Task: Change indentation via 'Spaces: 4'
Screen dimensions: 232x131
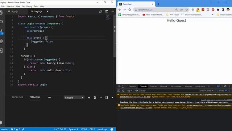Action: point(73,130)
